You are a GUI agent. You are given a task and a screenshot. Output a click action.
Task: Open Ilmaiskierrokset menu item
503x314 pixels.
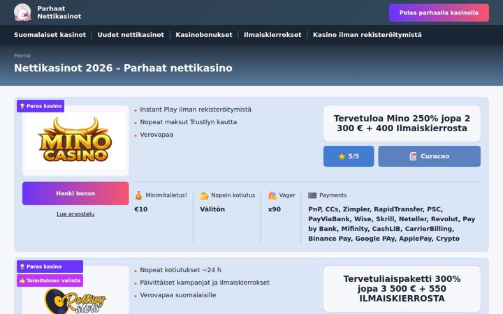click(272, 35)
